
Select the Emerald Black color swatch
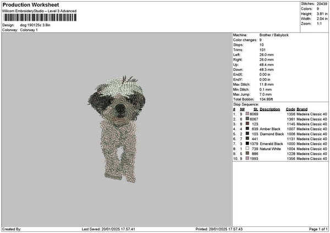(248, 143)
